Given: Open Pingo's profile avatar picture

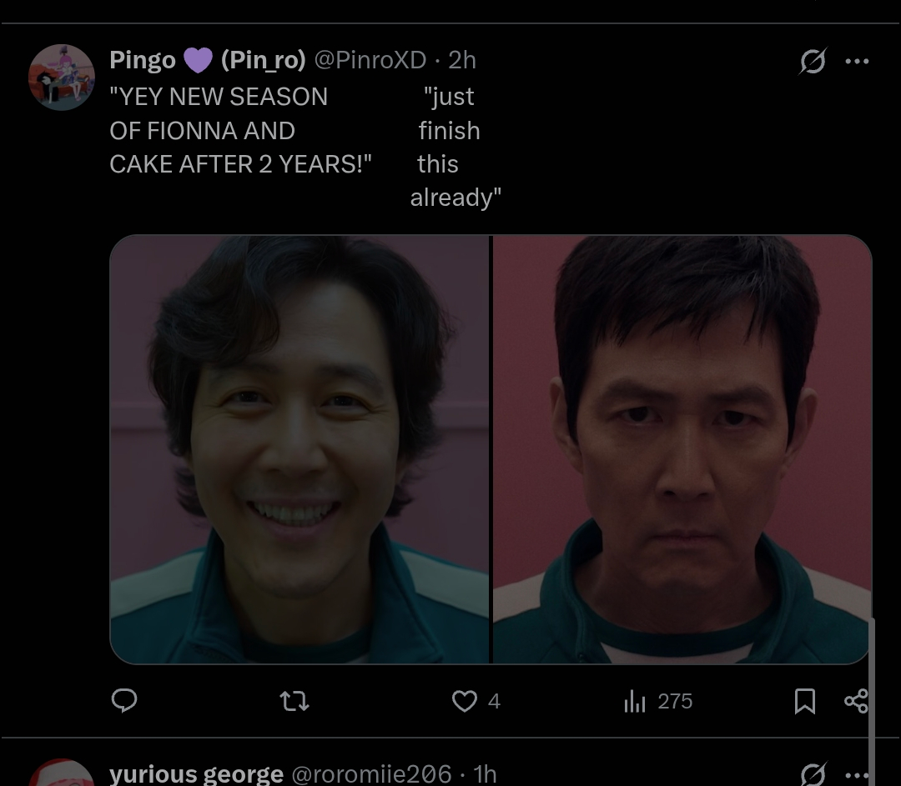Looking at the screenshot, I should [x=62, y=77].
